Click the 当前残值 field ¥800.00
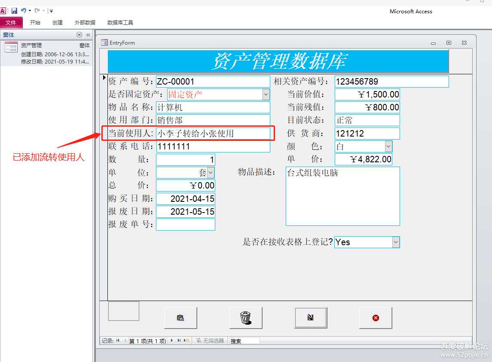The width and height of the screenshot is (492, 362). pyautogui.click(x=367, y=108)
